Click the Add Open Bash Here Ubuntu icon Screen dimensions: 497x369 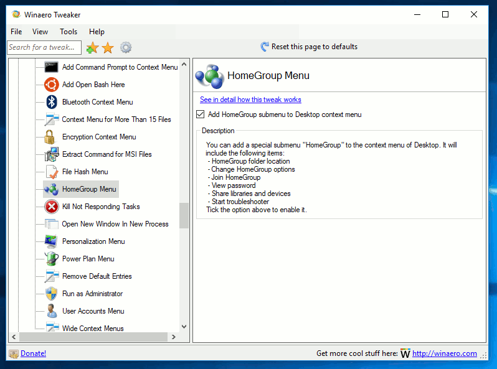pyautogui.click(x=52, y=85)
